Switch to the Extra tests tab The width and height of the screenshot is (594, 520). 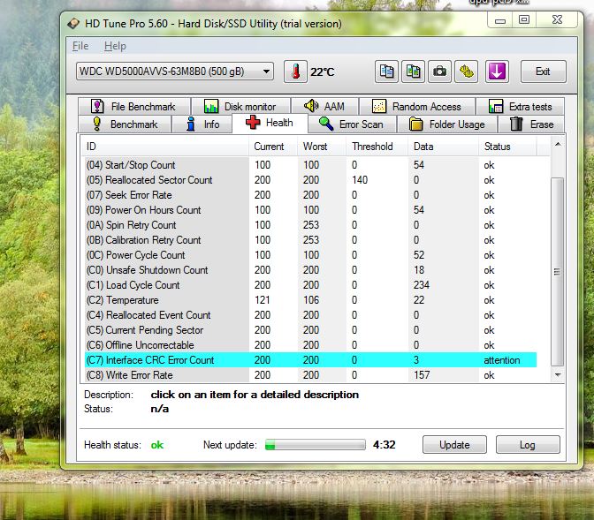point(521,106)
